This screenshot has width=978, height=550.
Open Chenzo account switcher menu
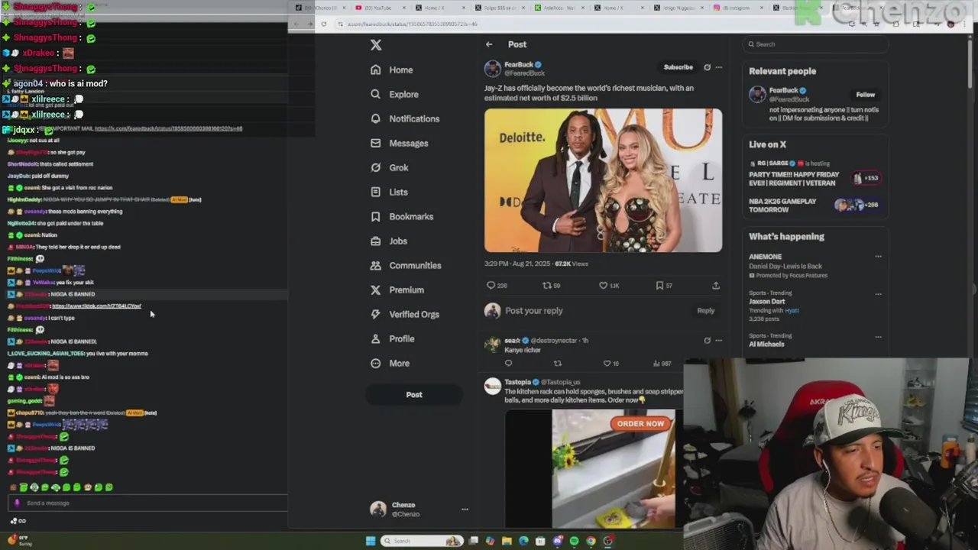[x=419, y=509]
